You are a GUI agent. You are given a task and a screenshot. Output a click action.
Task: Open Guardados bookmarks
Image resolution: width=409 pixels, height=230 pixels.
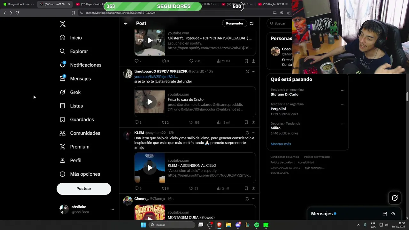coord(77,119)
